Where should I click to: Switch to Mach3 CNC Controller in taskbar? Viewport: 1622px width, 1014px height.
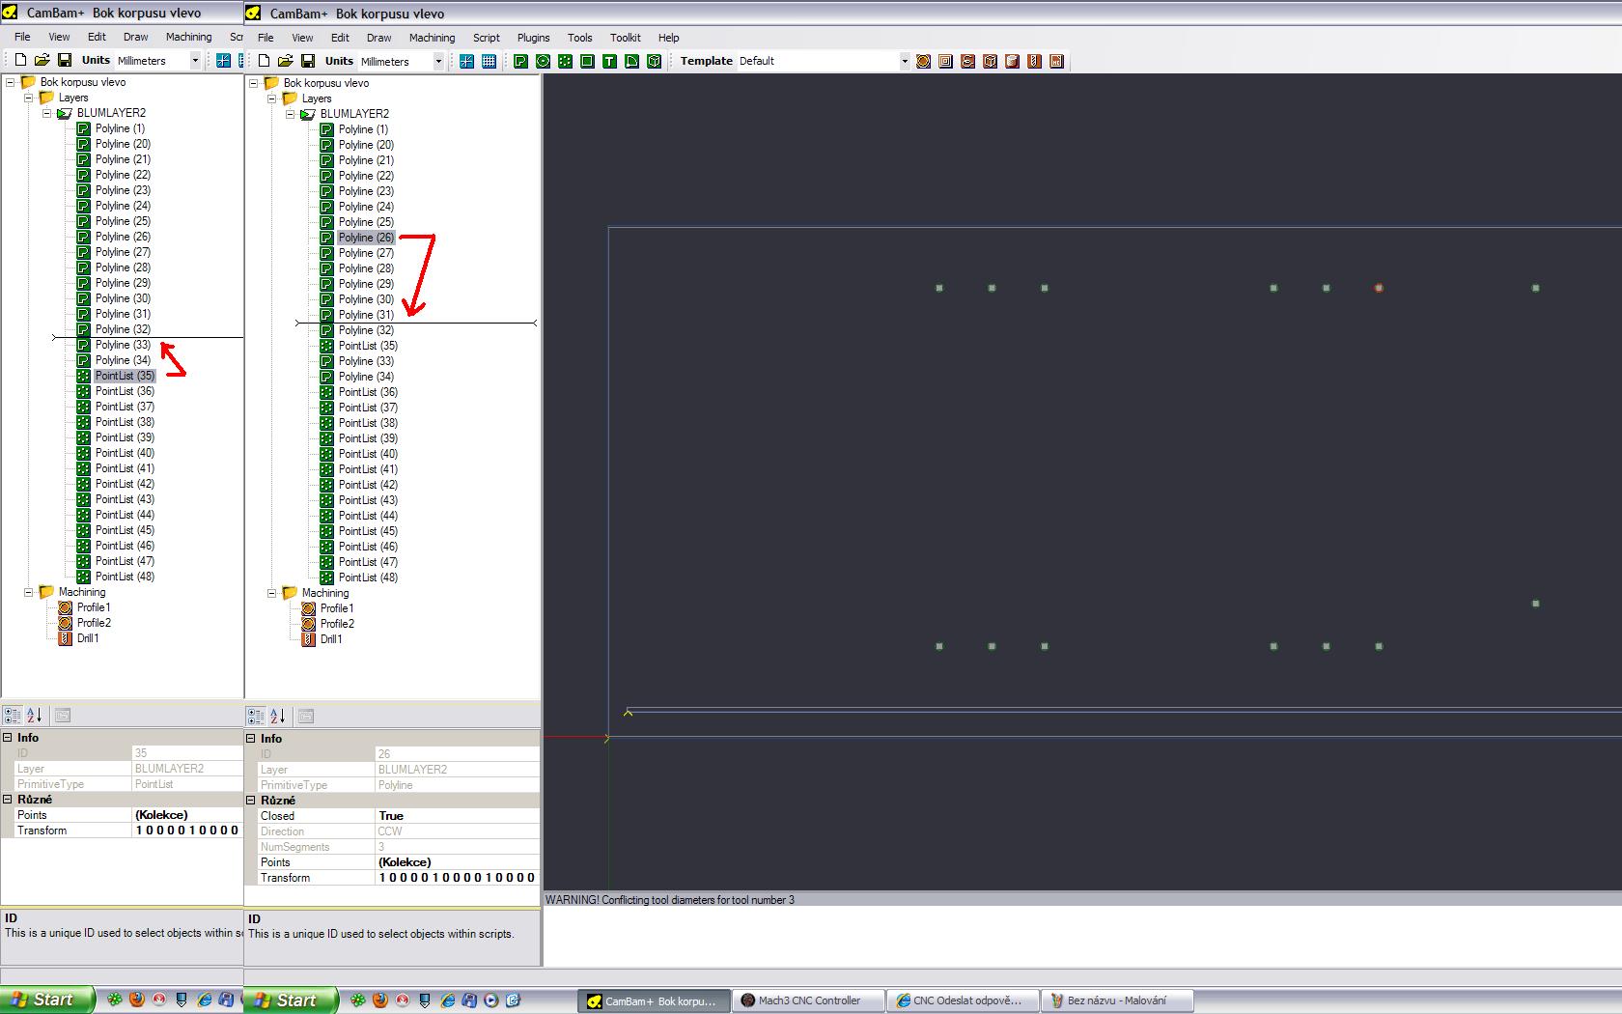[x=808, y=1000]
